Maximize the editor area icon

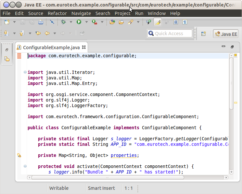coord(232,47)
